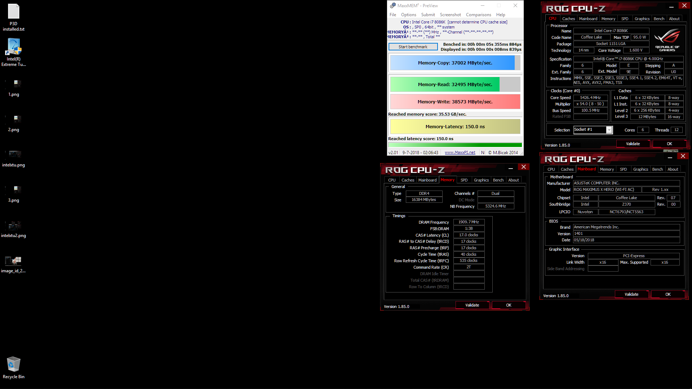Switch to Bench tab in Mainboard window

coord(657,169)
